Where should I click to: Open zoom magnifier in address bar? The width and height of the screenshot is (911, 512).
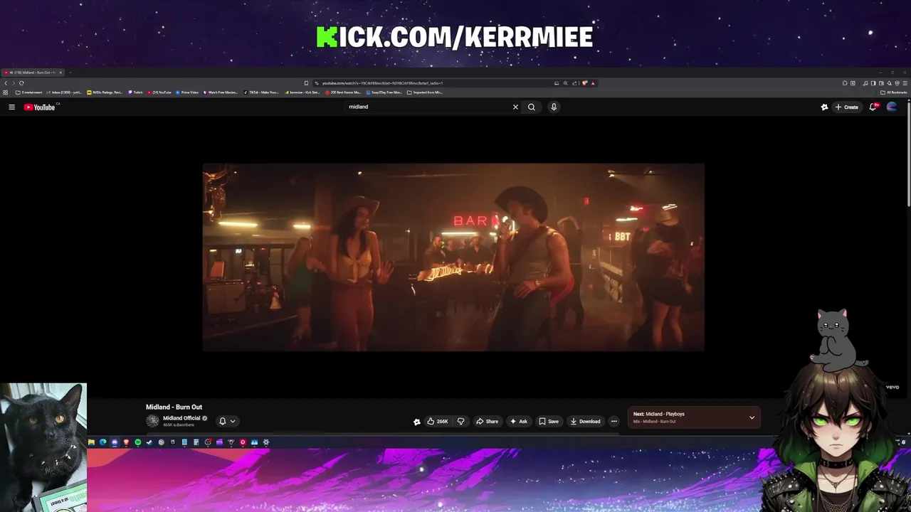coord(566,83)
